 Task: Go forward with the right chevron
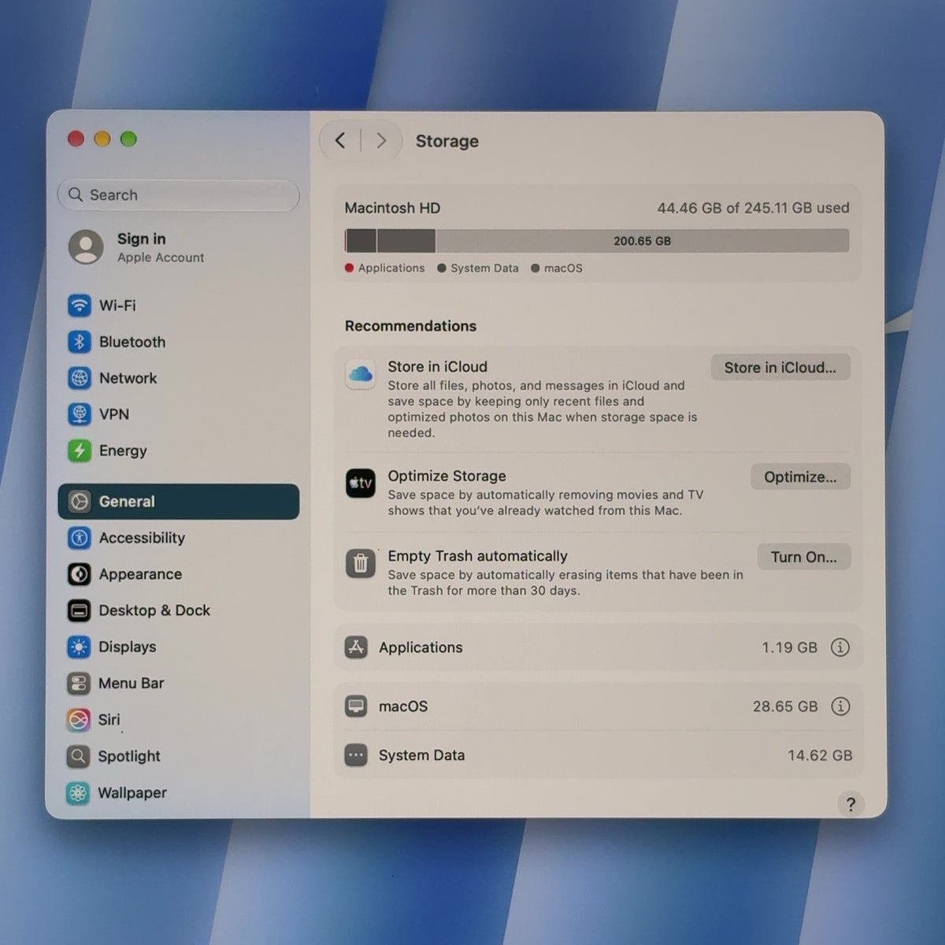pos(381,141)
